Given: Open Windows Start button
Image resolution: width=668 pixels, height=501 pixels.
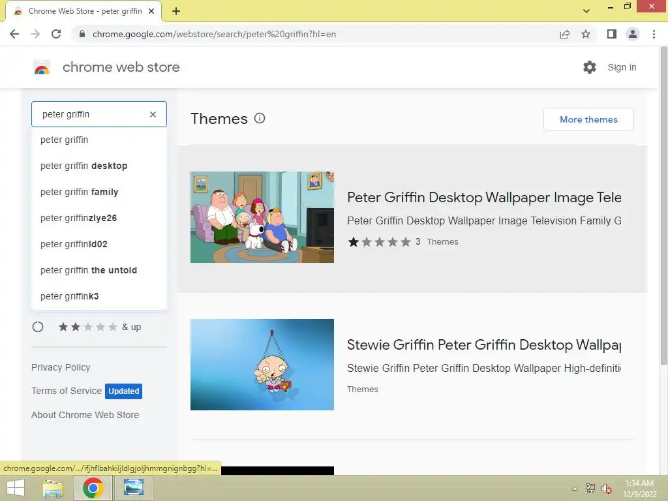Looking at the screenshot, I should [16, 488].
